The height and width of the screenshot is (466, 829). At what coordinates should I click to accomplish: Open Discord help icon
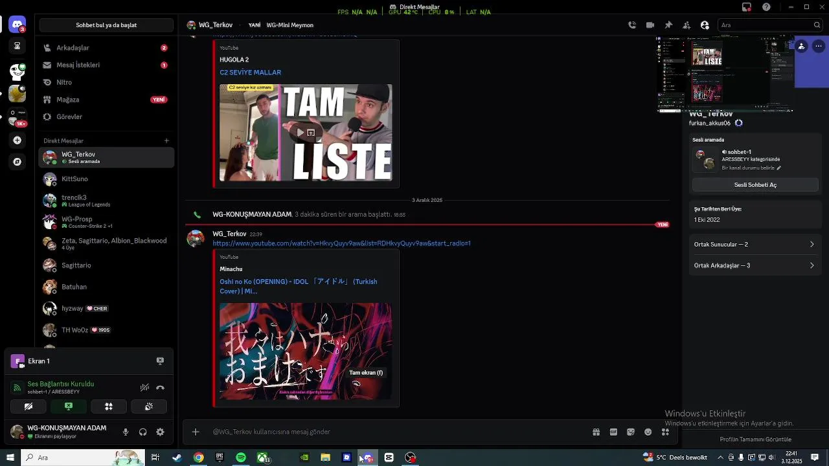click(767, 7)
